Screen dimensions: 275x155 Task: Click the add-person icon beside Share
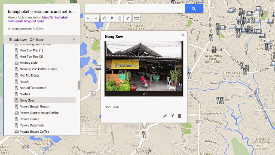32,40
